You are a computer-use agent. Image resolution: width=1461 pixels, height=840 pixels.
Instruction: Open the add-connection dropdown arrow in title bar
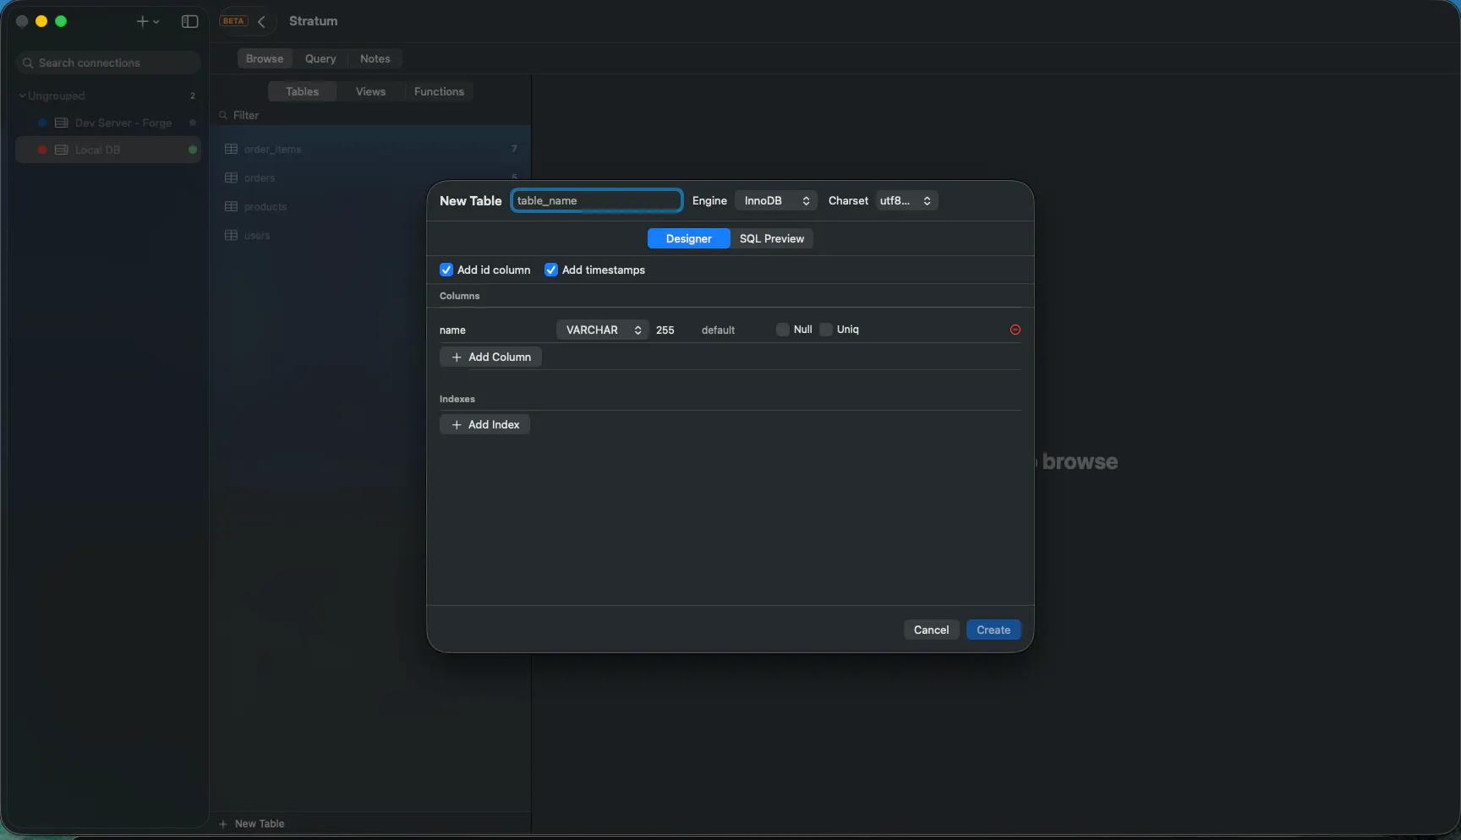(x=156, y=22)
